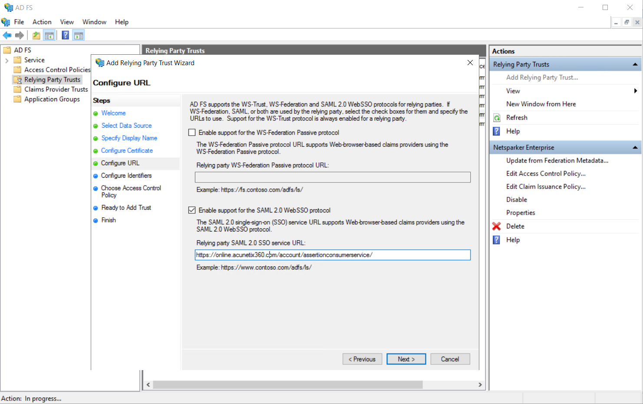Screen dimensions: 643x404
Task: Click the Refresh icon in Actions pane
Action: [x=497, y=118]
